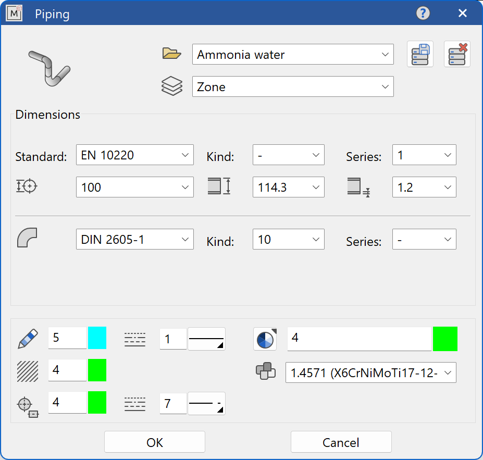Image resolution: width=483 pixels, height=460 pixels.
Task: Close the Piping dialog
Action: 462,13
